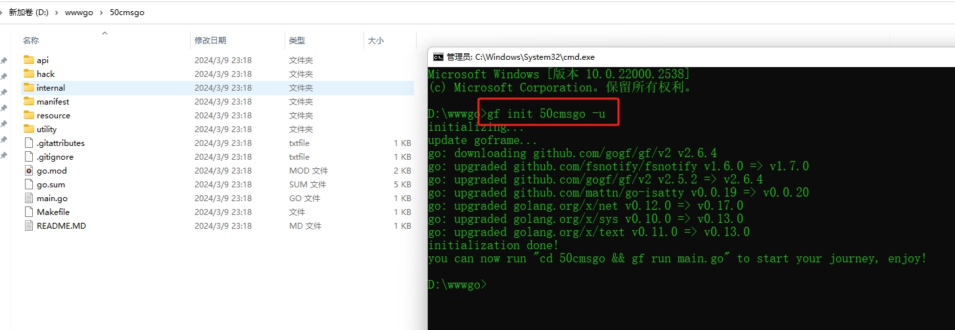The image size is (955, 330).
Task: Click the modified date of the api folder
Action: (223, 60)
